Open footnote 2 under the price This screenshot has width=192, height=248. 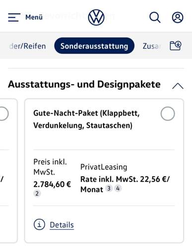pyautogui.click(x=37, y=193)
